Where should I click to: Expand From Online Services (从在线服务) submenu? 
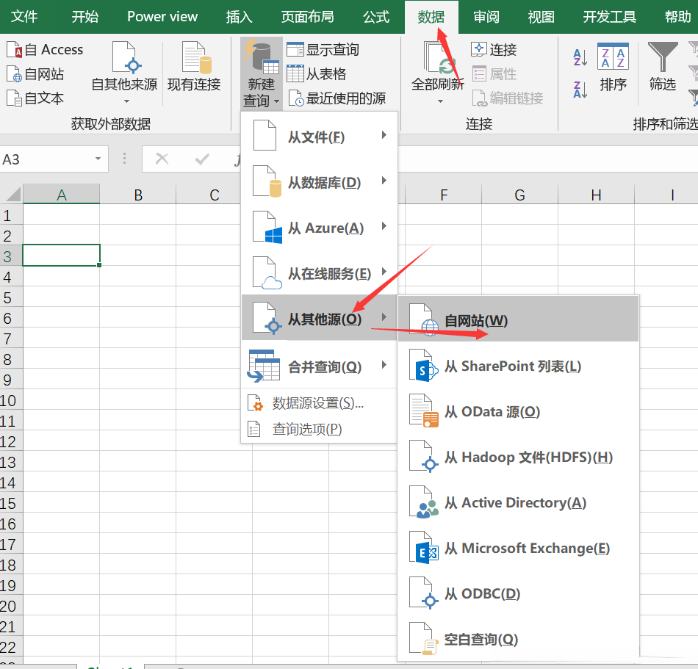click(x=319, y=273)
